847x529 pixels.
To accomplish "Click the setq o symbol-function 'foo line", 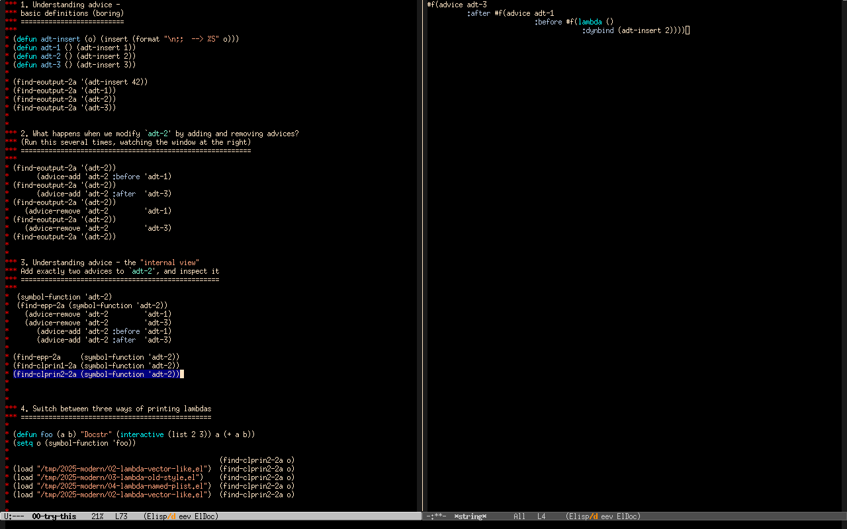I will coord(74,443).
